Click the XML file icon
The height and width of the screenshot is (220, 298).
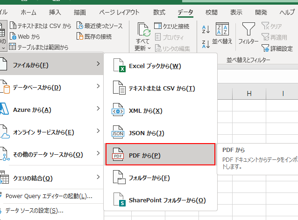tap(118, 110)
